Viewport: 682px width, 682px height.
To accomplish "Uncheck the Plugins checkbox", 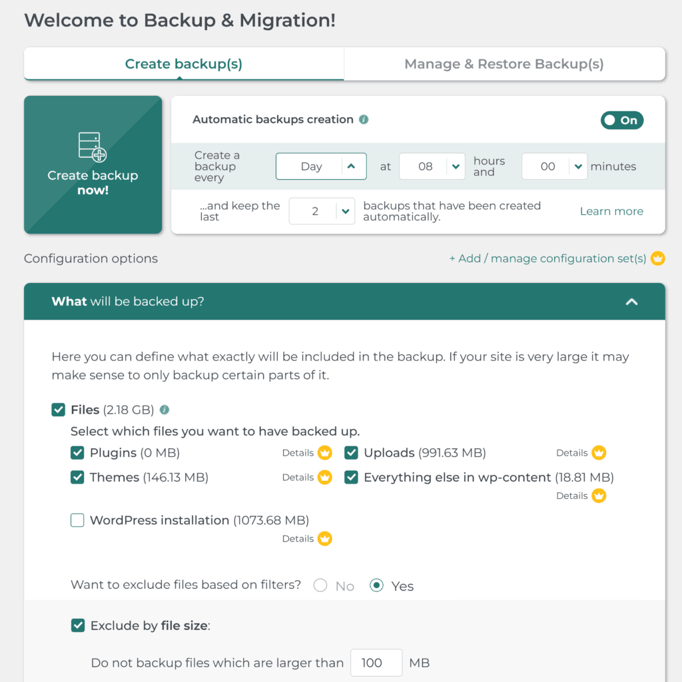I will pos(77,453).
